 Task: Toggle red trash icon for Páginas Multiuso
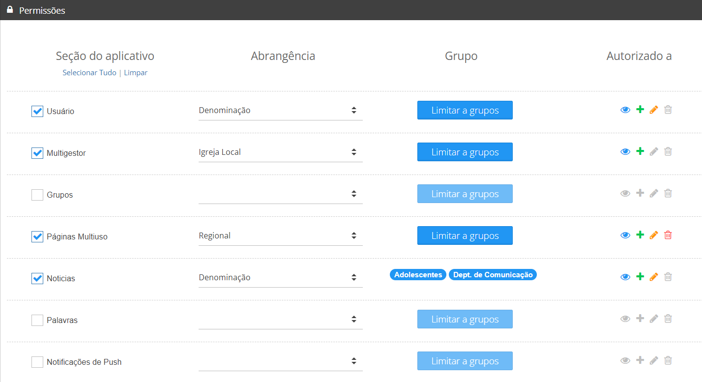point(668,235)
